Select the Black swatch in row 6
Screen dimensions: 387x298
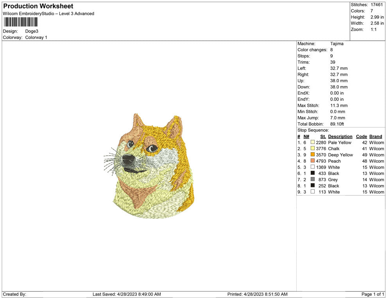(312, 173)
